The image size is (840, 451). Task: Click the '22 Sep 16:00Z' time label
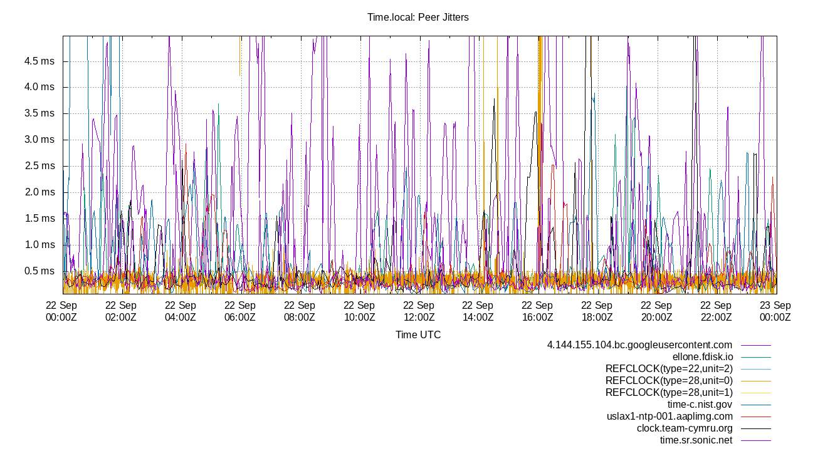click(538, 311)
